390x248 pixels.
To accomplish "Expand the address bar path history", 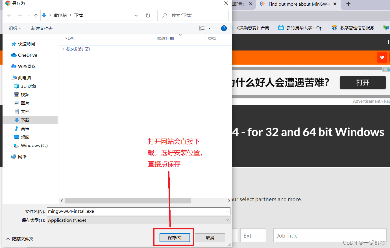I will 136,16.
